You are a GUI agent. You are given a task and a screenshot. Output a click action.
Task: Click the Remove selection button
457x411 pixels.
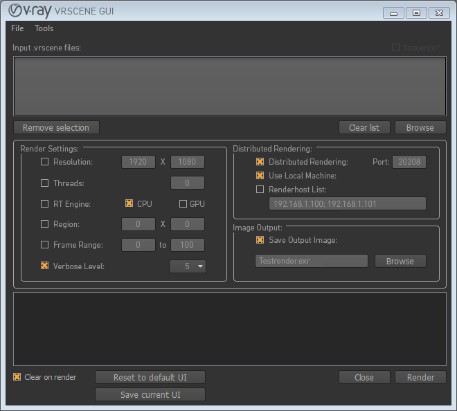tap(56, 127)
